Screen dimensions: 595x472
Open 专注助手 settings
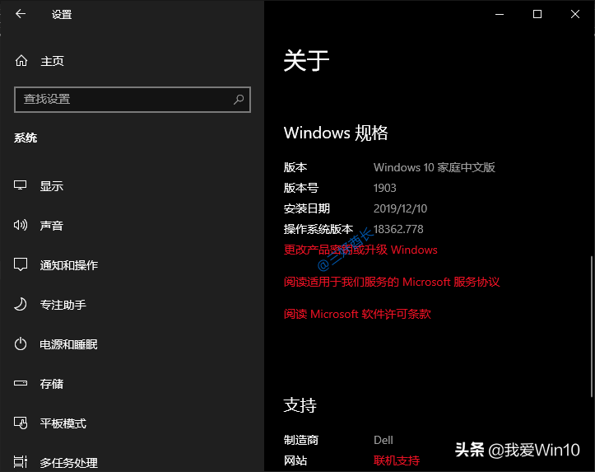point(63,305)
